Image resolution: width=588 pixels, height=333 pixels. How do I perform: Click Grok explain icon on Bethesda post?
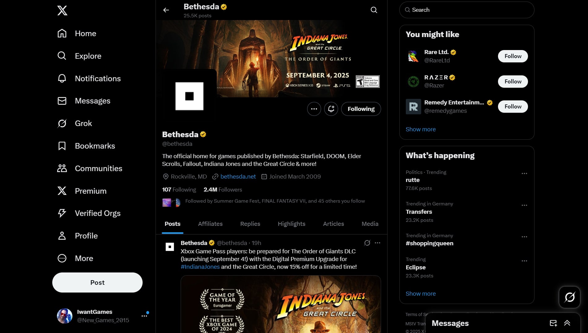367,243
